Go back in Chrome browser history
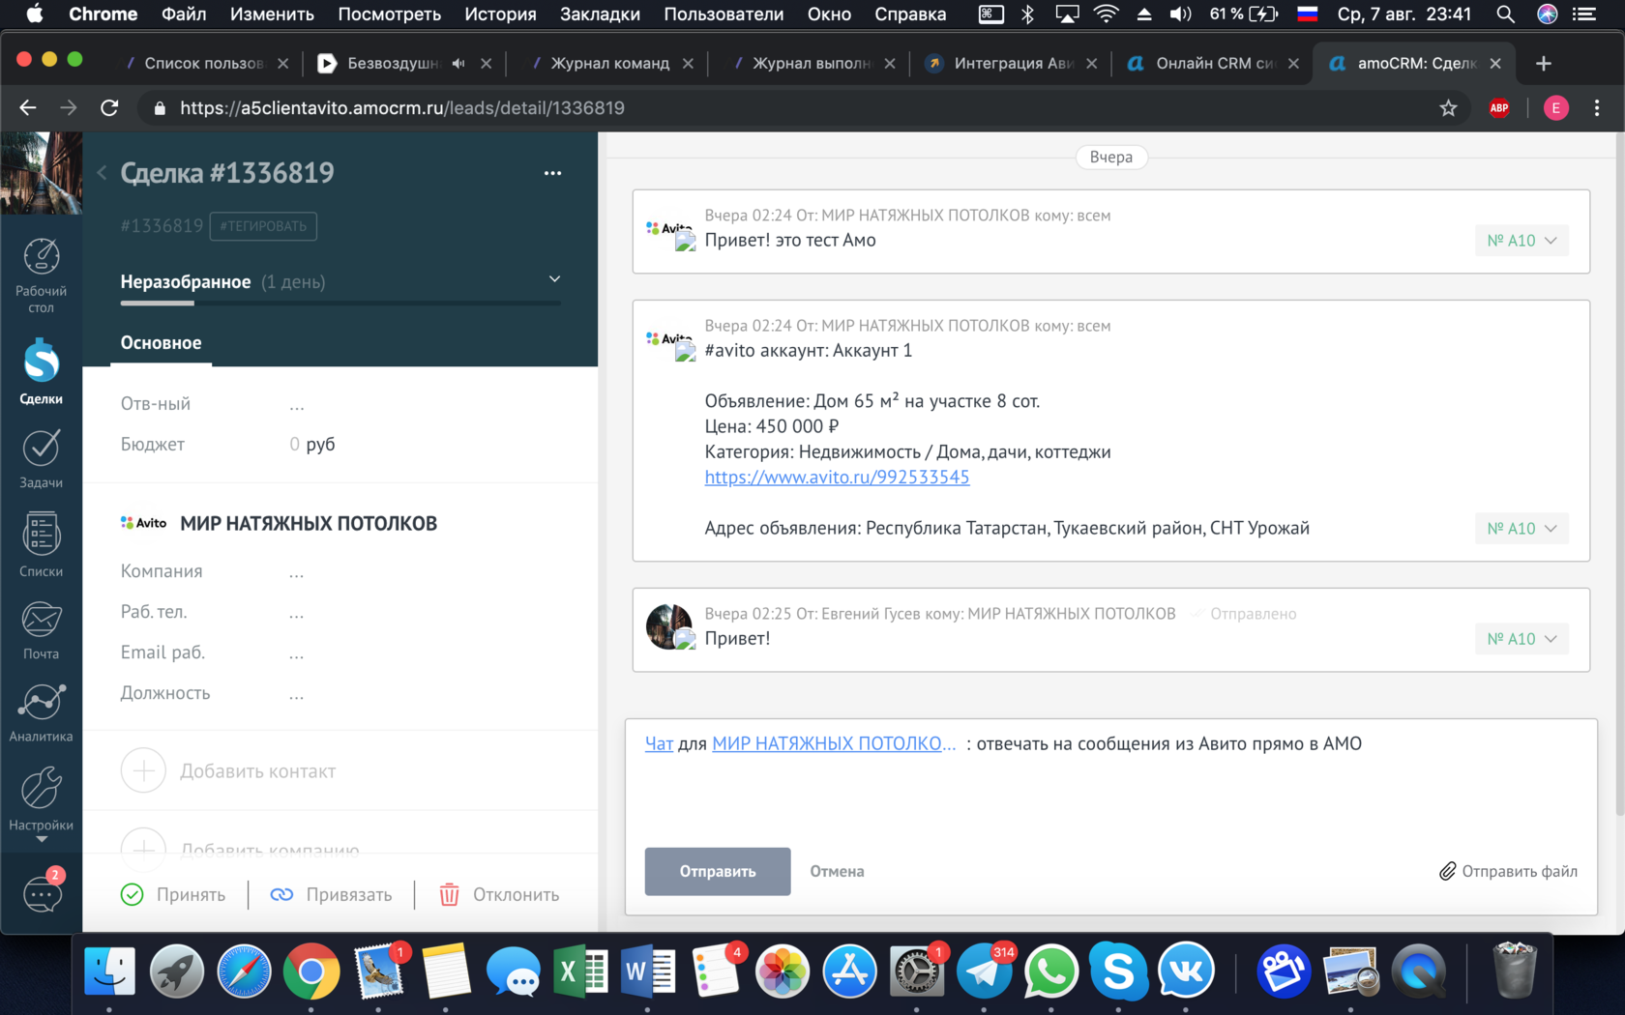The width and height of the screenshot is (1625, 1015). (x=27, y=107)
